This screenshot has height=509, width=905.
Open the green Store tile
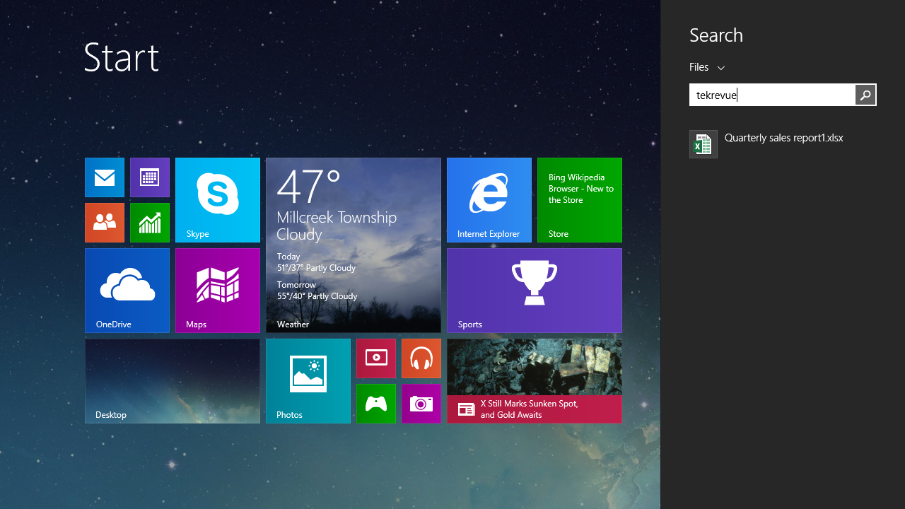click(580, 200)
